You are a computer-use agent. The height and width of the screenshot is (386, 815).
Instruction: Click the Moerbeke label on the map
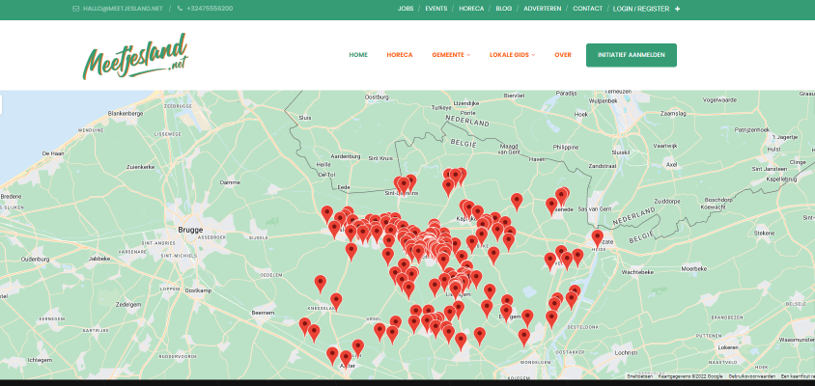(x=694, y=269)
